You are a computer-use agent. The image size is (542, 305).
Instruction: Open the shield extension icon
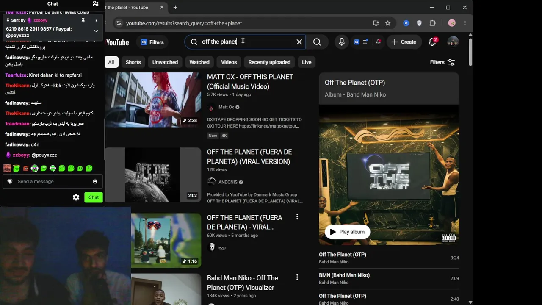pyautogui.click(x=419, y=23)
